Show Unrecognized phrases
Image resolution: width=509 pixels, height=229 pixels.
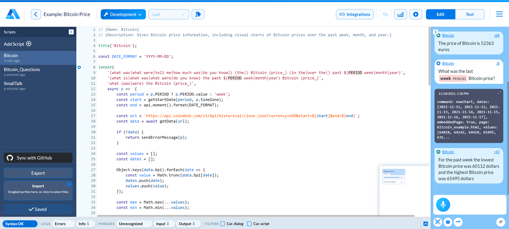tap(134, 223)
